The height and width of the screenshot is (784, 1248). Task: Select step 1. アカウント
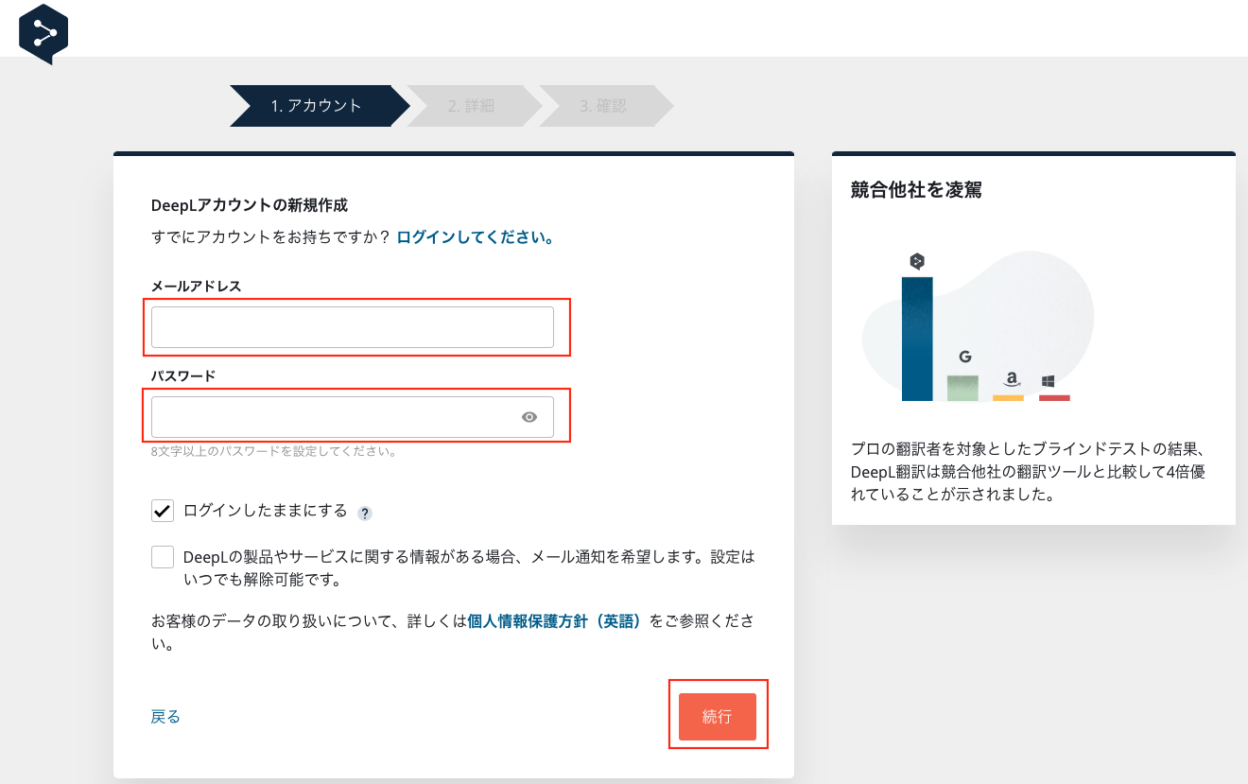(320, 106)
